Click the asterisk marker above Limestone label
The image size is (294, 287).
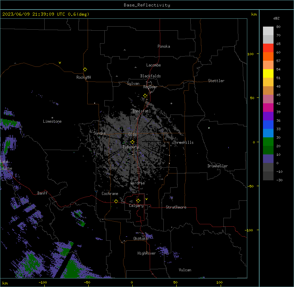click(x=52, y=118)
